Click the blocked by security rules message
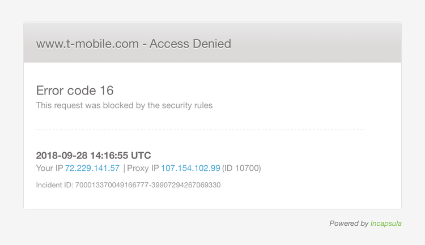 (x=124, y=105)
